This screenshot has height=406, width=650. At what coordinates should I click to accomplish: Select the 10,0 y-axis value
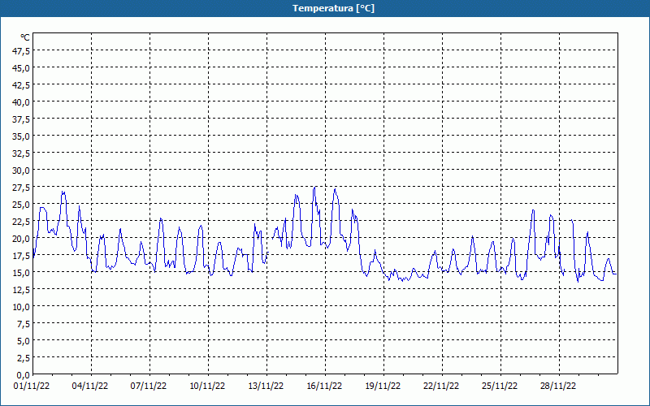tap(21, 307)
